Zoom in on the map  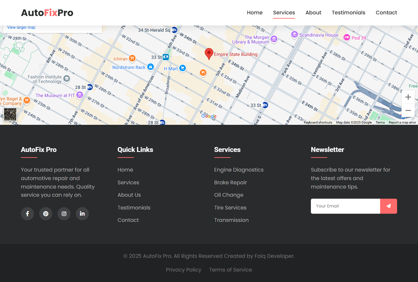coord(408,97)
